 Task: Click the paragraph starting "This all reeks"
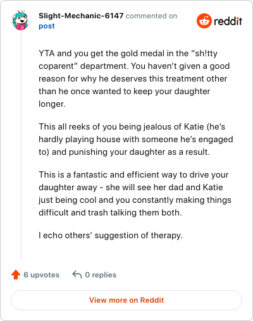click(136, 139)
